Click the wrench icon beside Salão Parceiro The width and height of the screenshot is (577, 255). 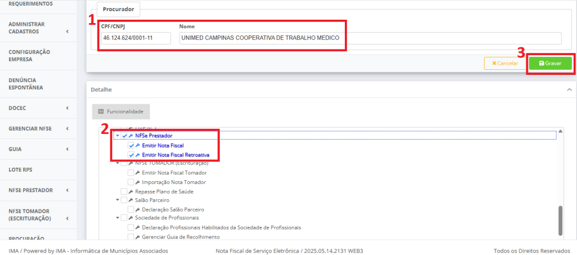pos(131,200)
